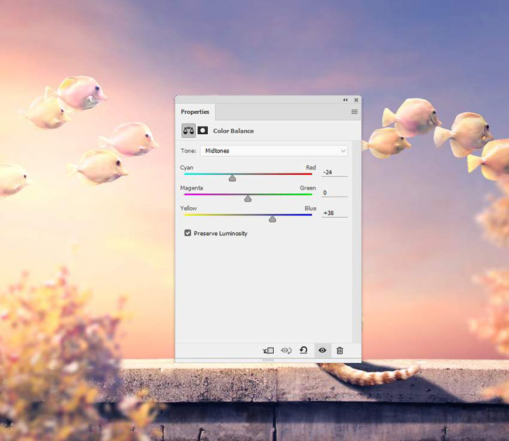The image size is (509, 441).
Task: Click the Cyan-Red value field showing -24
Action: [x=335, y=172]
